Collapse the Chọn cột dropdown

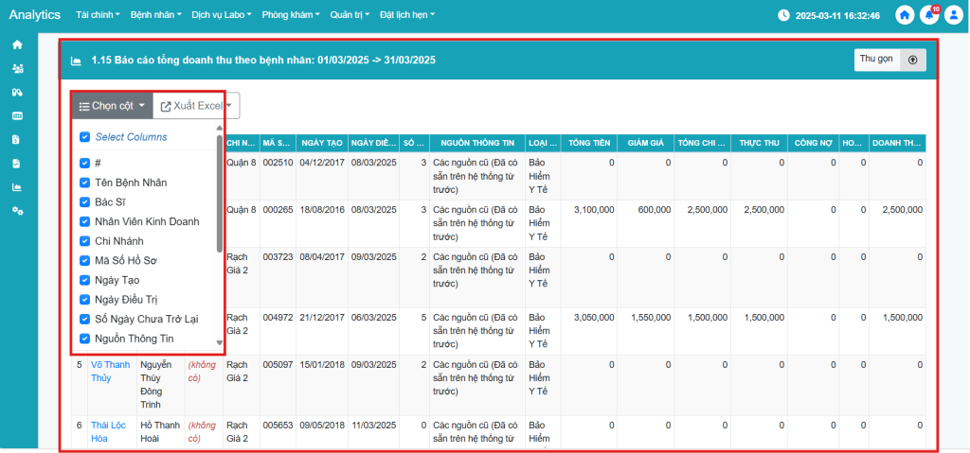tap(112, 106)
